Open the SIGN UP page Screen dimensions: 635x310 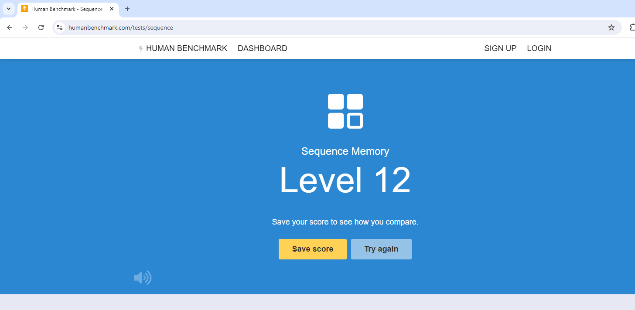pos(500,48)
